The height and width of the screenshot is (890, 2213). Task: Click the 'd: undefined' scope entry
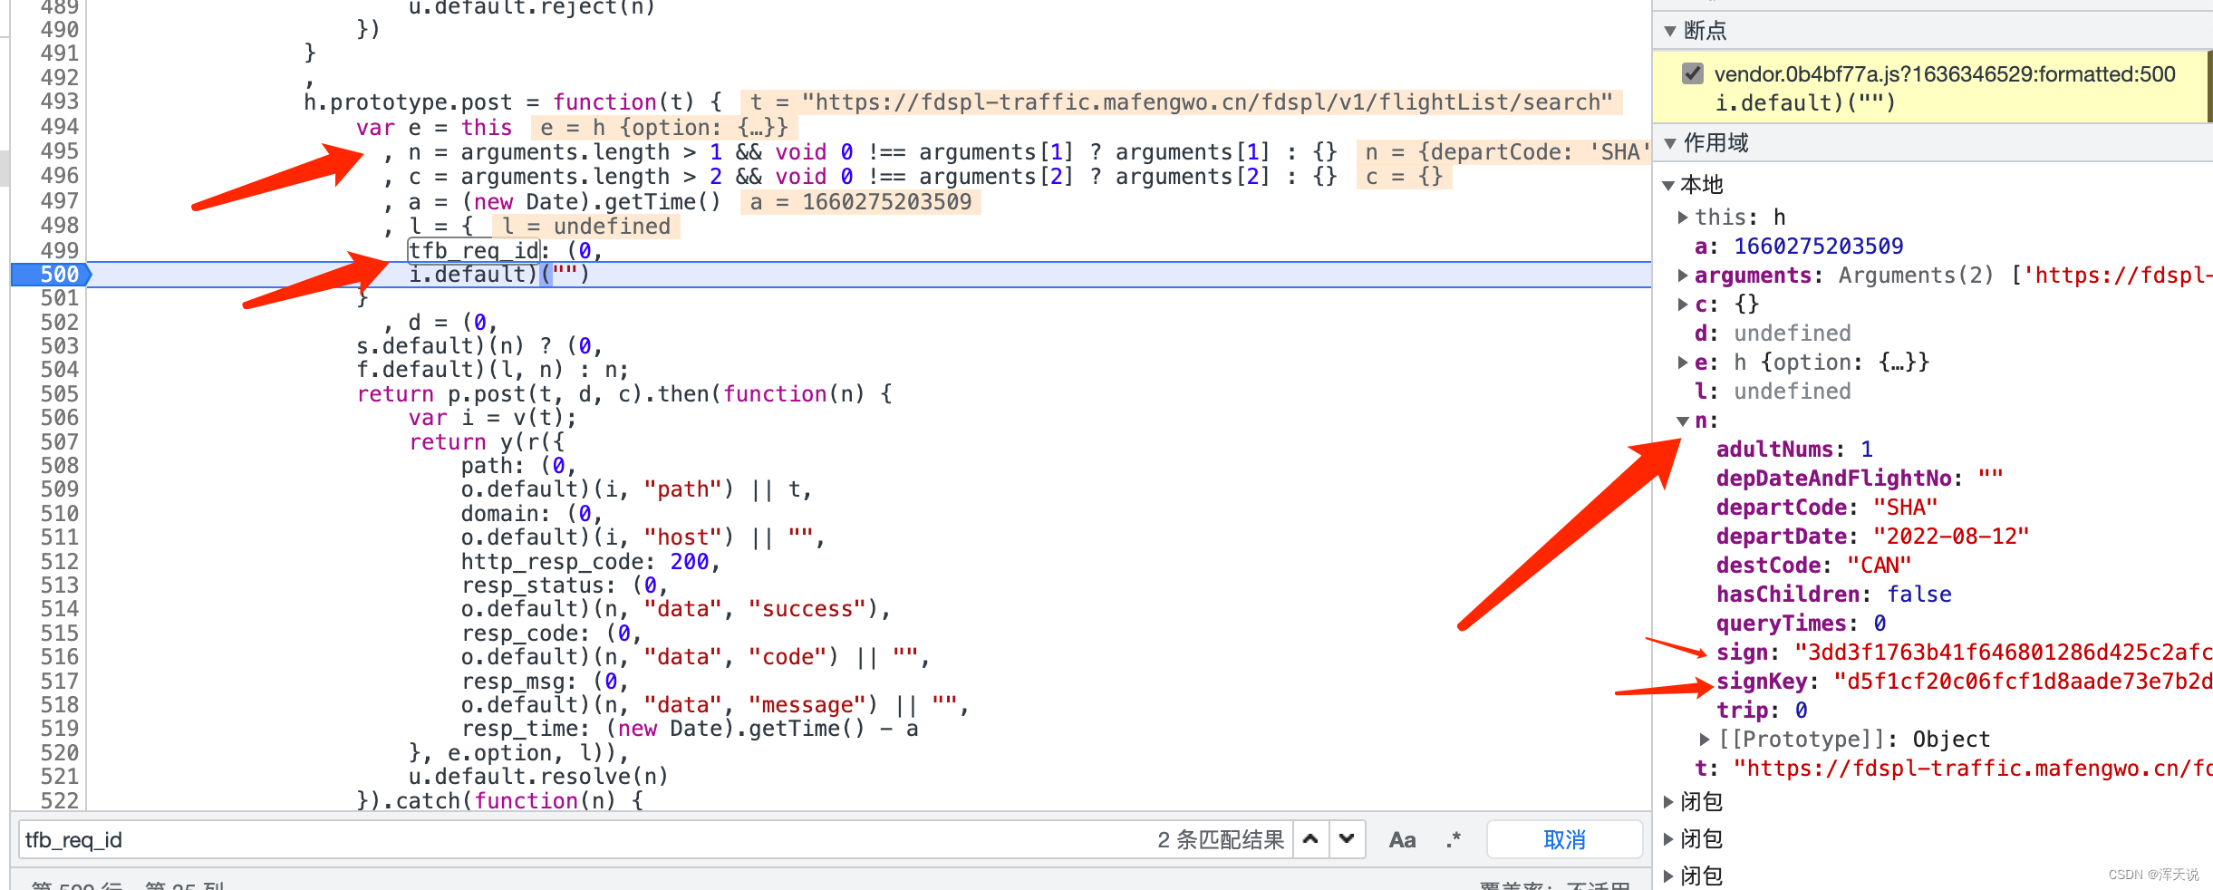coord(1773,334)
